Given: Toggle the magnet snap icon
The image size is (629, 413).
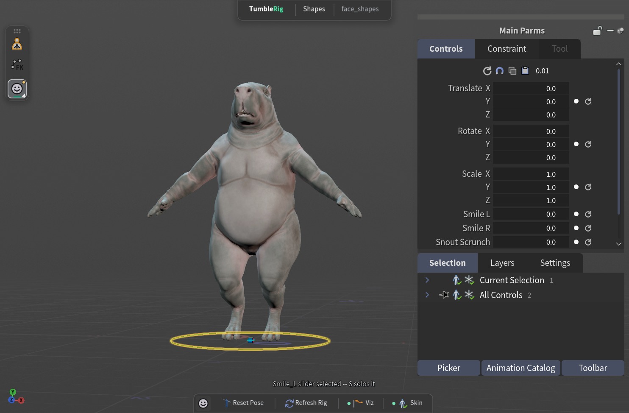Looking at the screenshot, I should coord(500,71).
